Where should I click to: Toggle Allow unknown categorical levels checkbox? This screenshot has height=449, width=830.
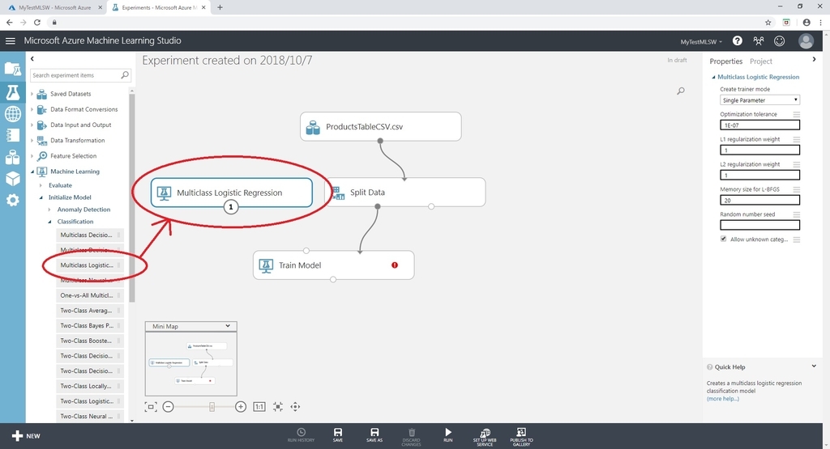point(723,239)
